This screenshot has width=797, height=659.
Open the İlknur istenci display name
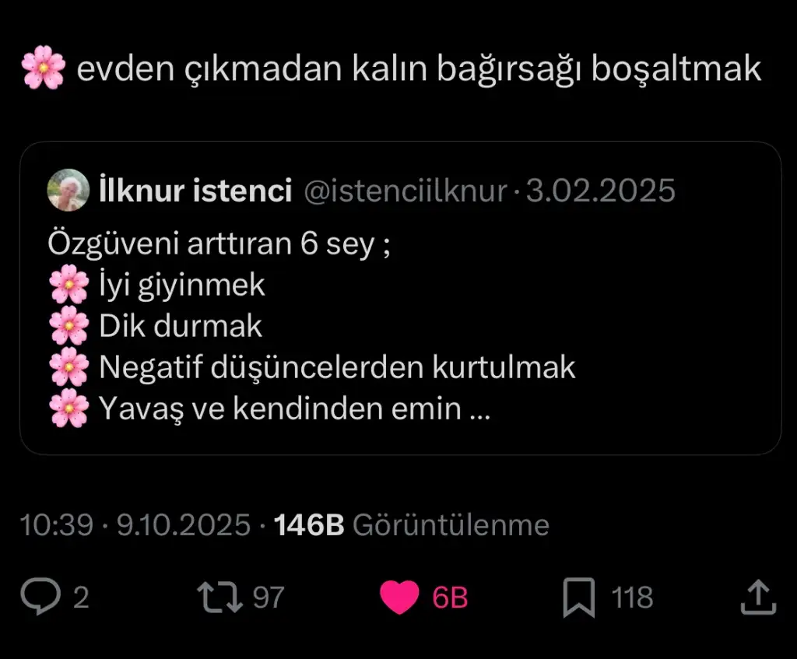195,191
